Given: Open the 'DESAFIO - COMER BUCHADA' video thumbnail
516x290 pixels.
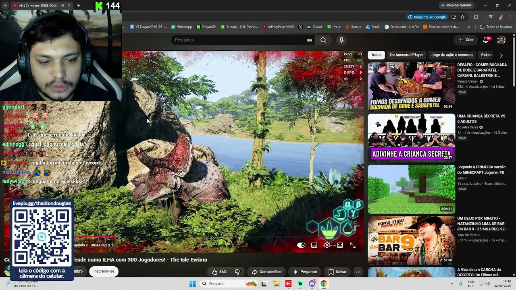Looking at the screenshot, I should click(x=411, y=86).
